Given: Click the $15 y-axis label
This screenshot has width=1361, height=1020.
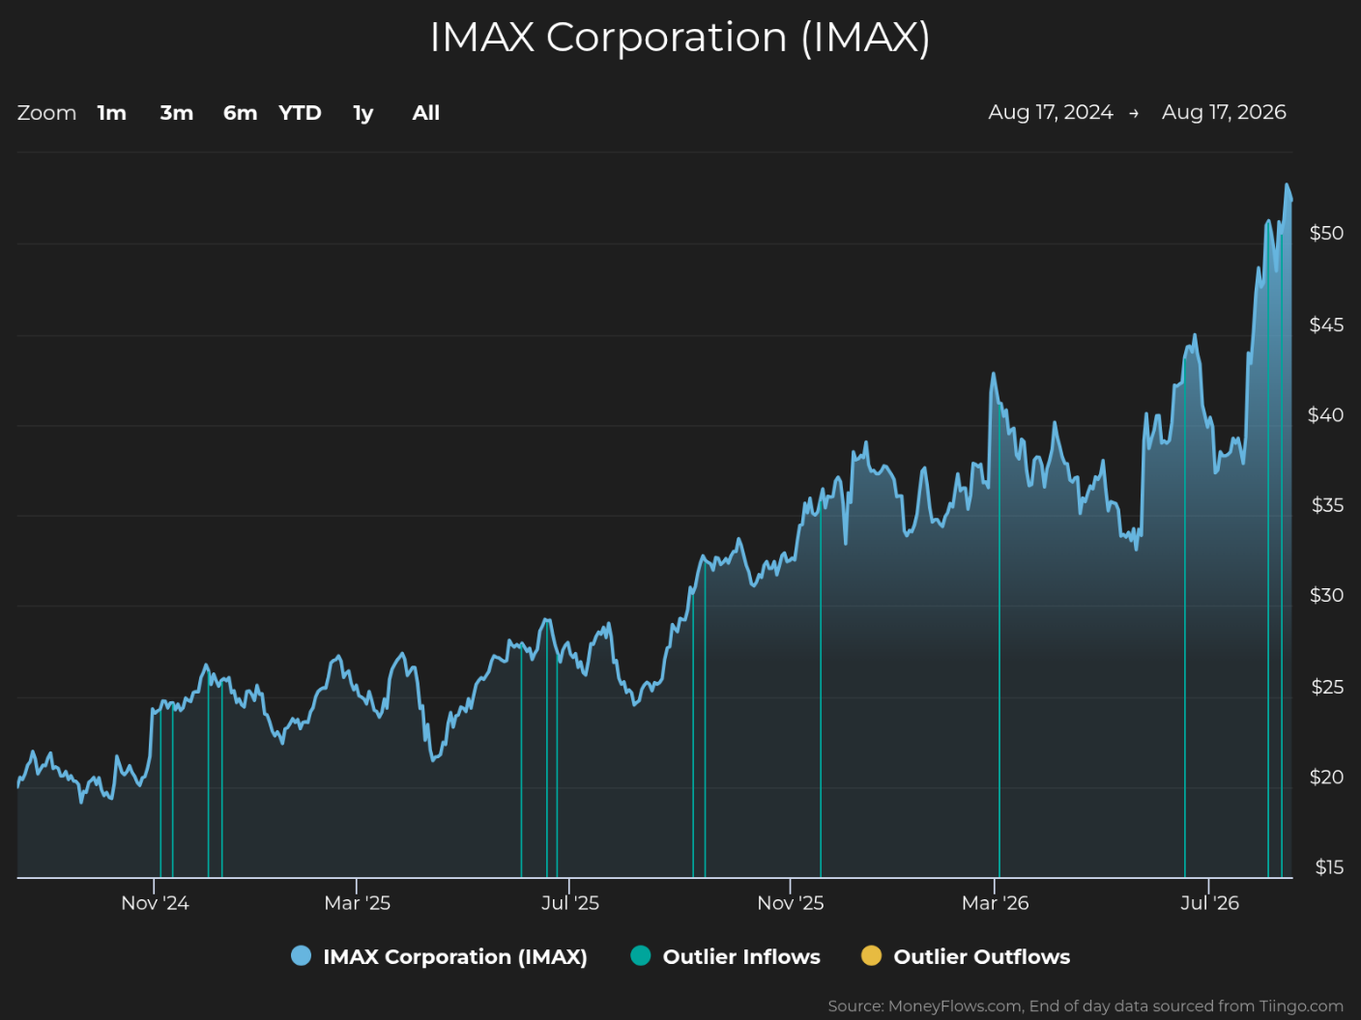Looking at the screenshot, I should click(1329, 867).
